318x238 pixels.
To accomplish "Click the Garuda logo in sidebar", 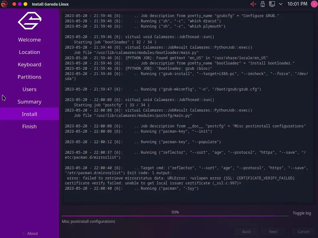I will 30,21.
